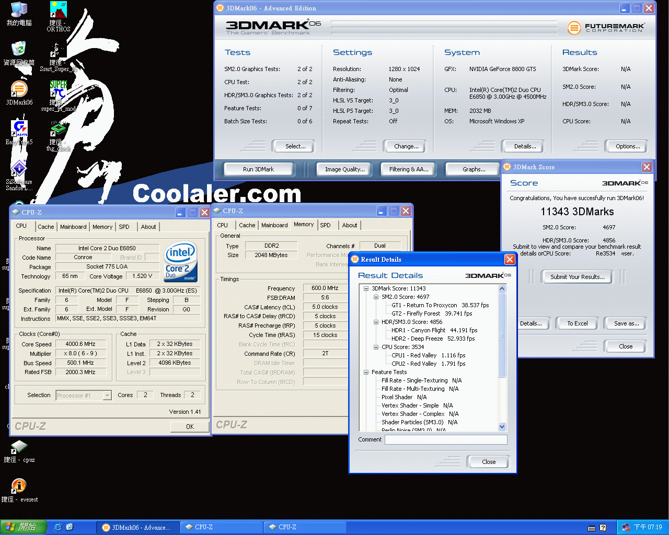Viewport: 669px width, 535px height.
Task: Click Close in 3DMark Score window
Action: 626,346
